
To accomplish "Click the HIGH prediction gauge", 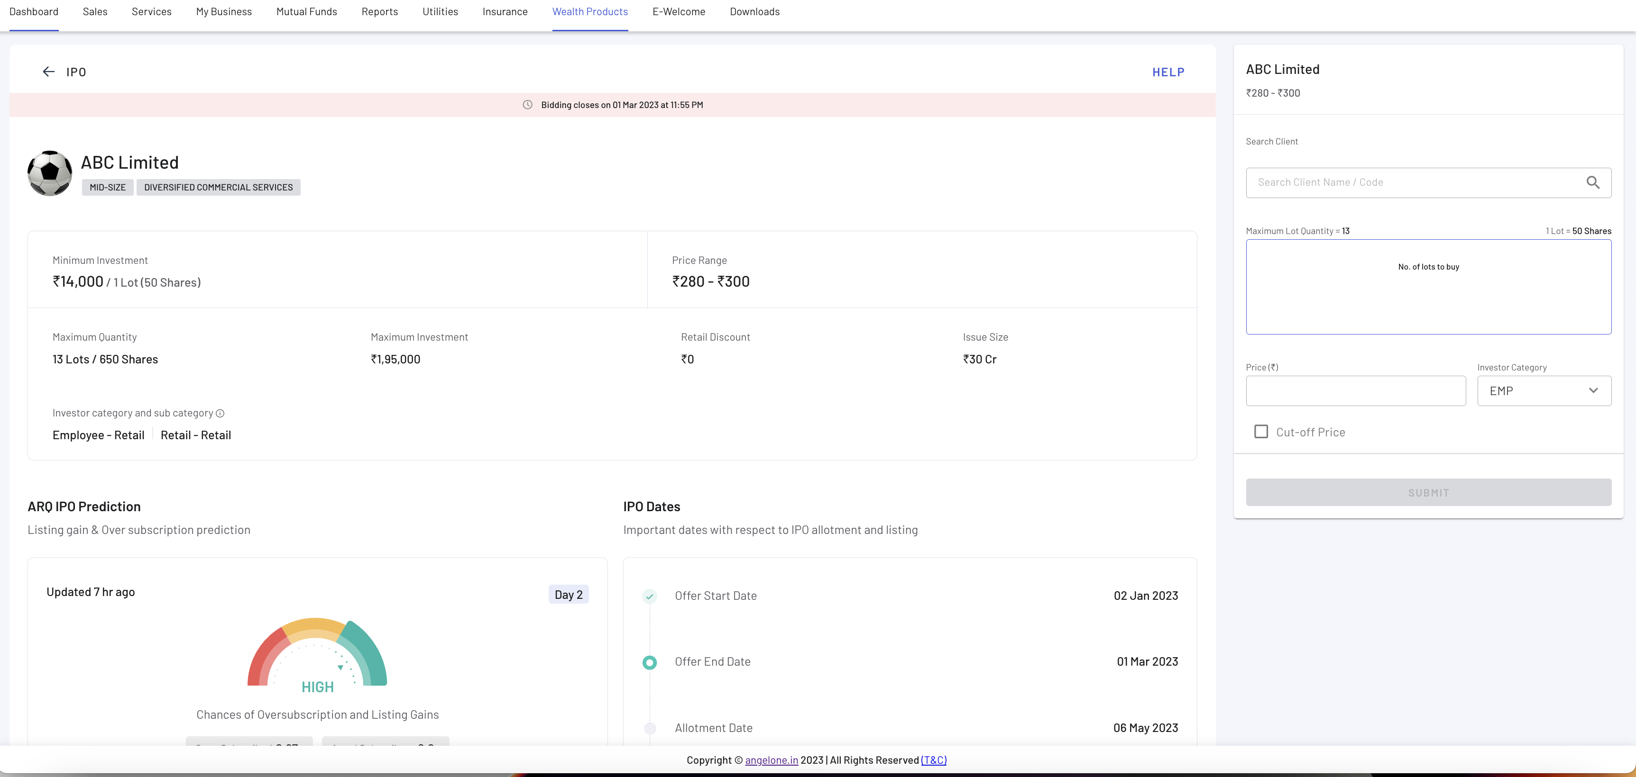I will click(317, 653).
